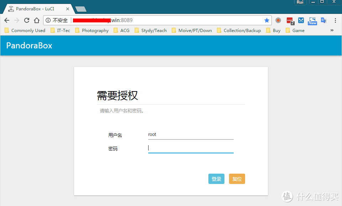Open the blue X-shaped extension icon
Viewport: 342px width, 206px height.
tap(301, 20)
